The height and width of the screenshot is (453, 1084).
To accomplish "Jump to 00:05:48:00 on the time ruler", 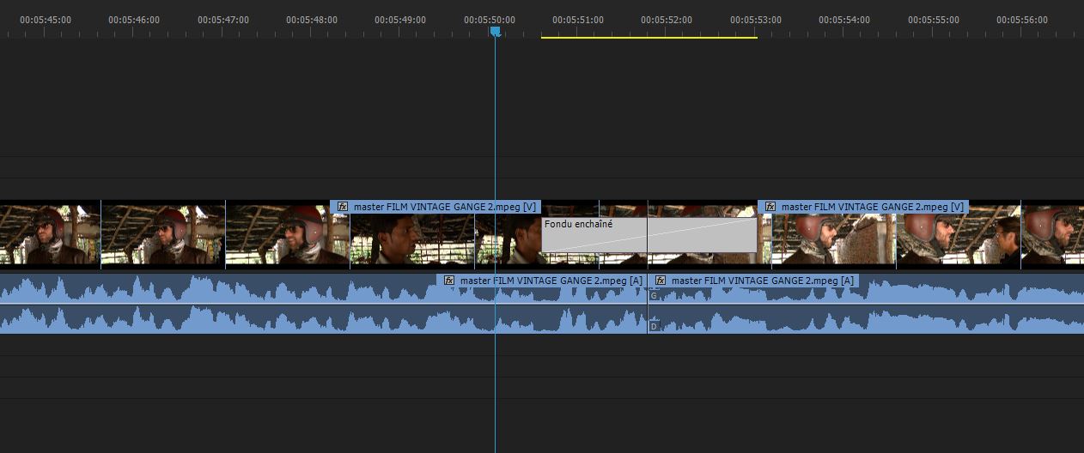I will coord(312,20).
